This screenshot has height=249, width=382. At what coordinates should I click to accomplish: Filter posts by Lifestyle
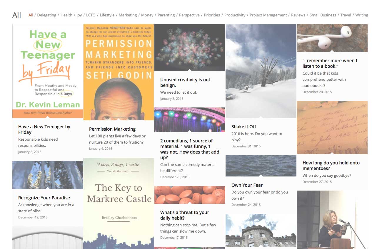tap(107, 15)
